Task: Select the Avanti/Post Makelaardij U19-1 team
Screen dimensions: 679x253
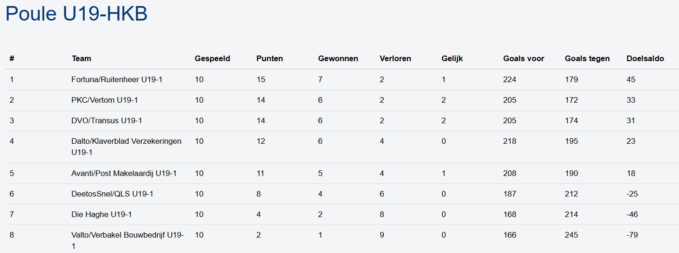Action: pyautogui.click(x=124, y=174)
